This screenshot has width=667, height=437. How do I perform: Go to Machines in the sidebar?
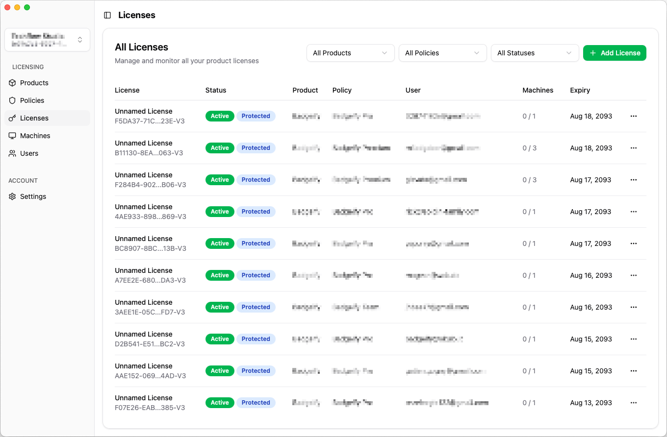[48, 136]
